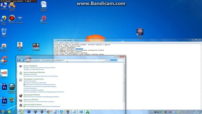
Task: Expand the arrow after Все элементы панели управления
Action: click(x=63, y=60)
